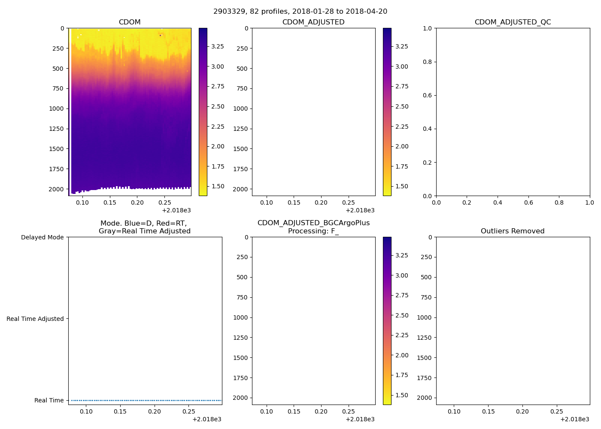Screen dimensions: 601x429
Task: Click the blue dotted line in the Mode plot
Action: (146, 400)
